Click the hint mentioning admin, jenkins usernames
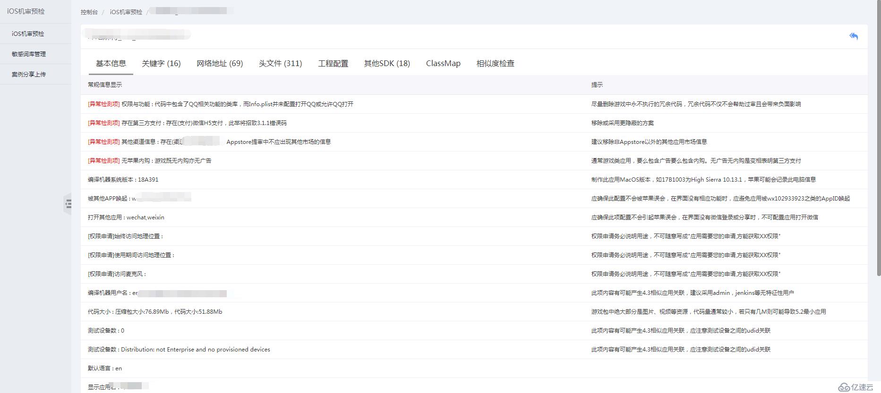This screenshot has height=393, width=881. point(693,293)
